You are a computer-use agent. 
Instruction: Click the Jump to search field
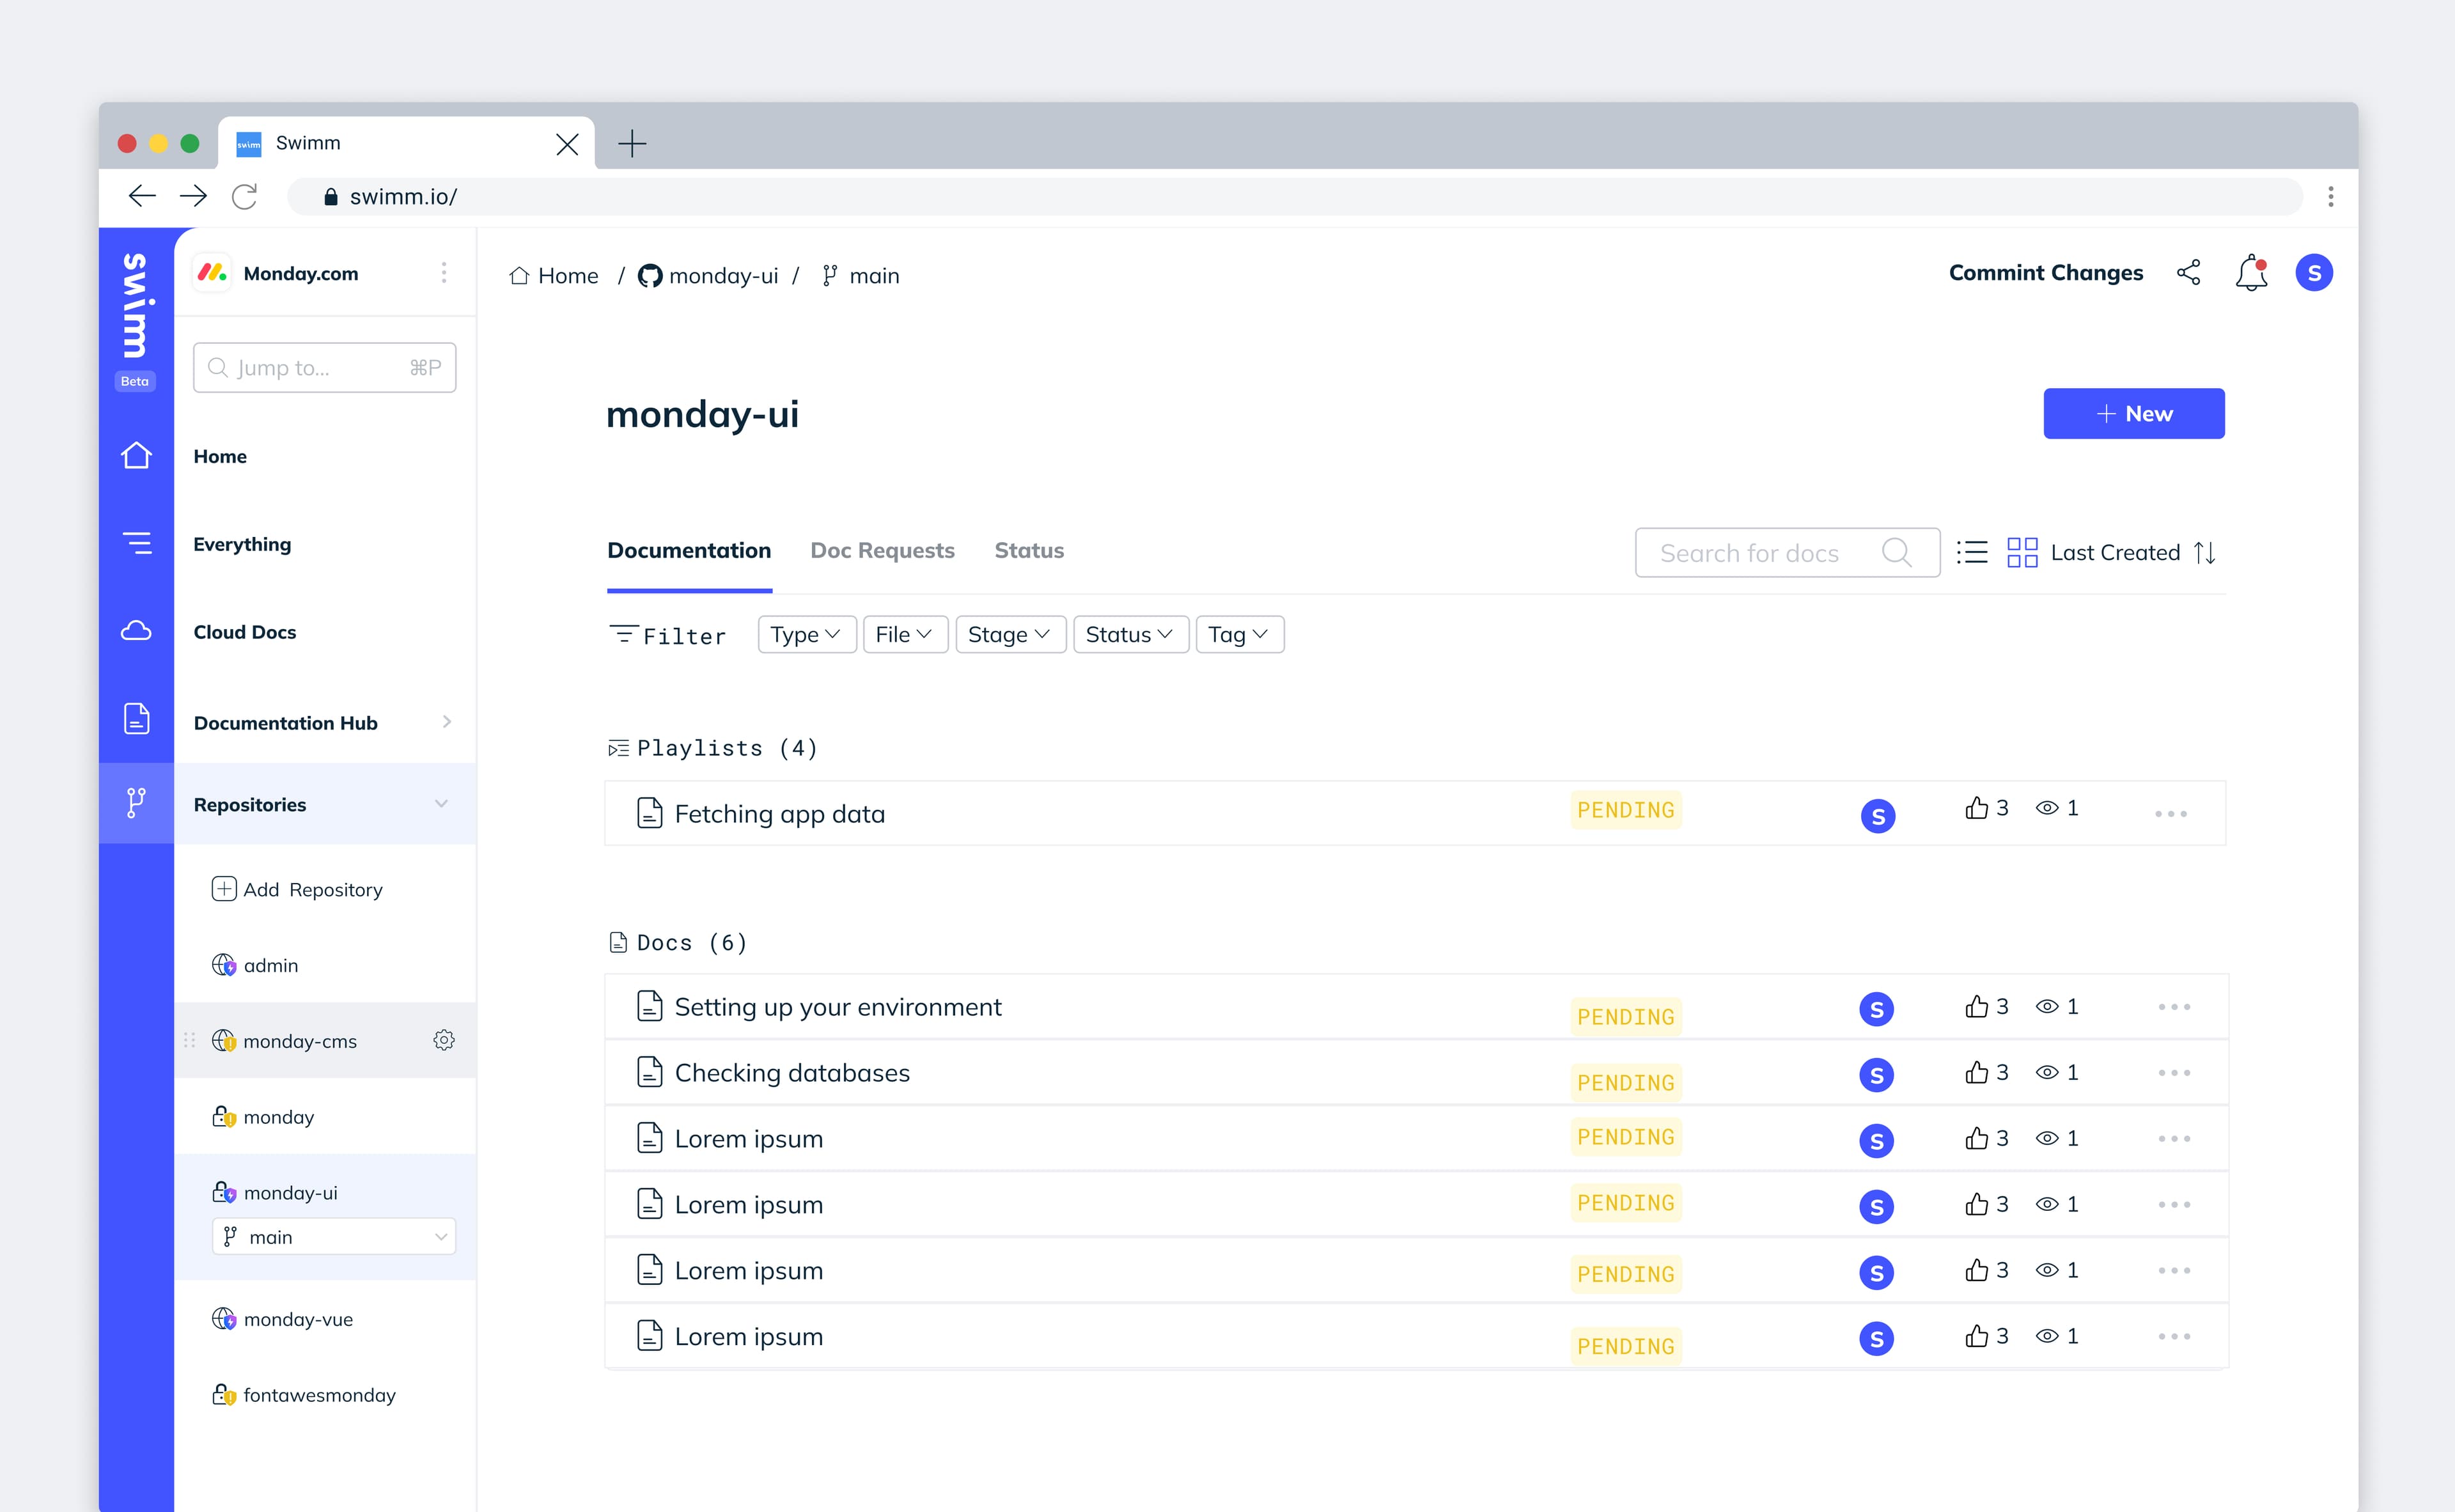324,367
